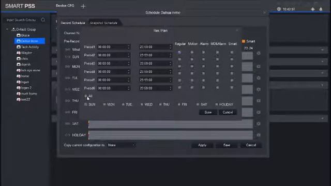
Task: Click Apply in Schedule window
Action: [x=202, y=145]
